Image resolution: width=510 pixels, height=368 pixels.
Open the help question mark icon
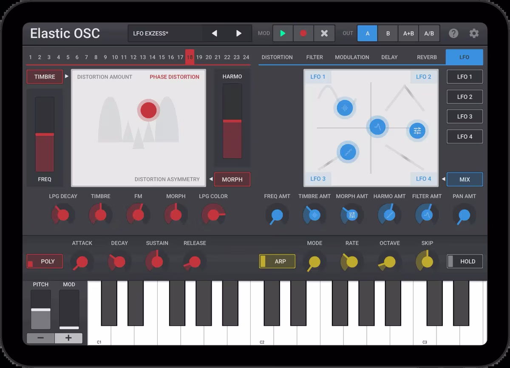(453, 33)
